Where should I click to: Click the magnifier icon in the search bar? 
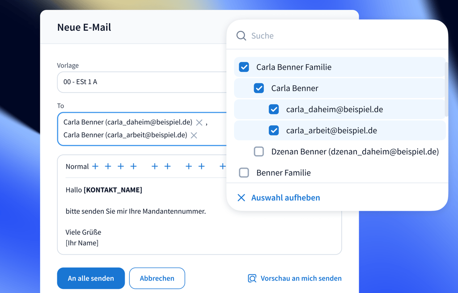(x=241, y=36)
